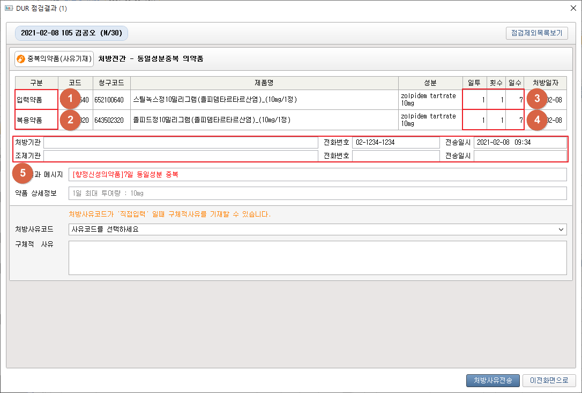
Task: Select the 졸피드정10밀리그램 product row
Action: point(264,120)
